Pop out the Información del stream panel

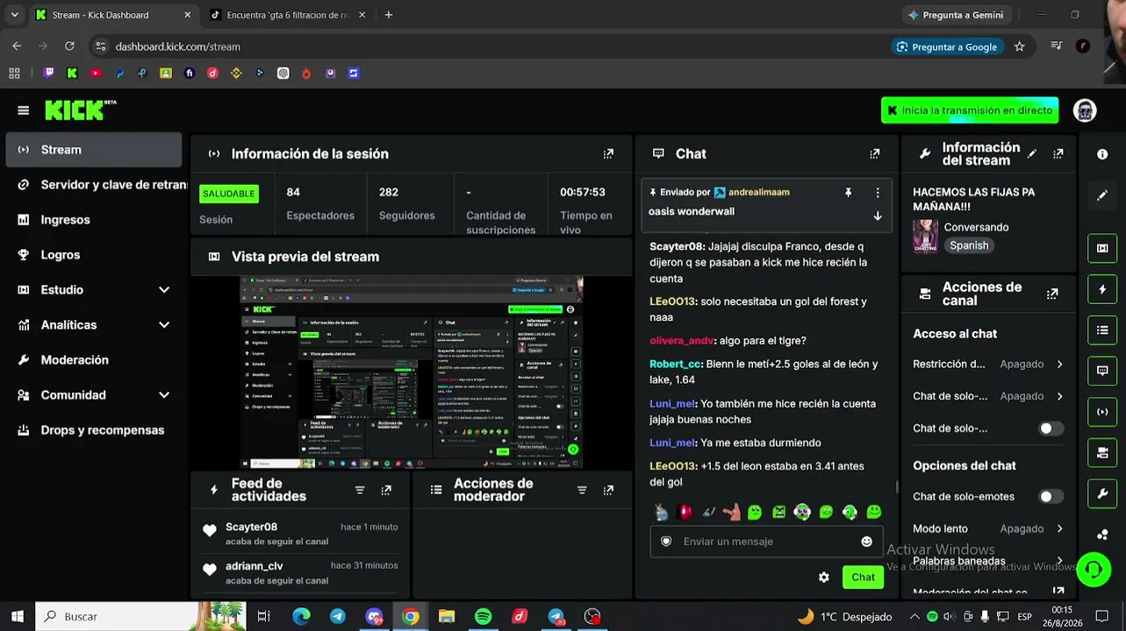(x=1058, y=153)
